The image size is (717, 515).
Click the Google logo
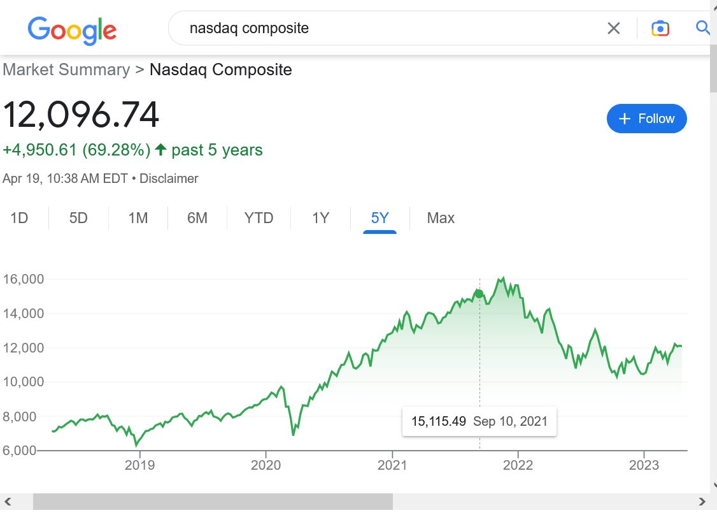tap(72, 31)
